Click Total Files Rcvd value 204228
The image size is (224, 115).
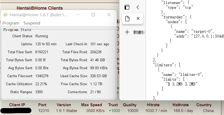click(96, 52)
